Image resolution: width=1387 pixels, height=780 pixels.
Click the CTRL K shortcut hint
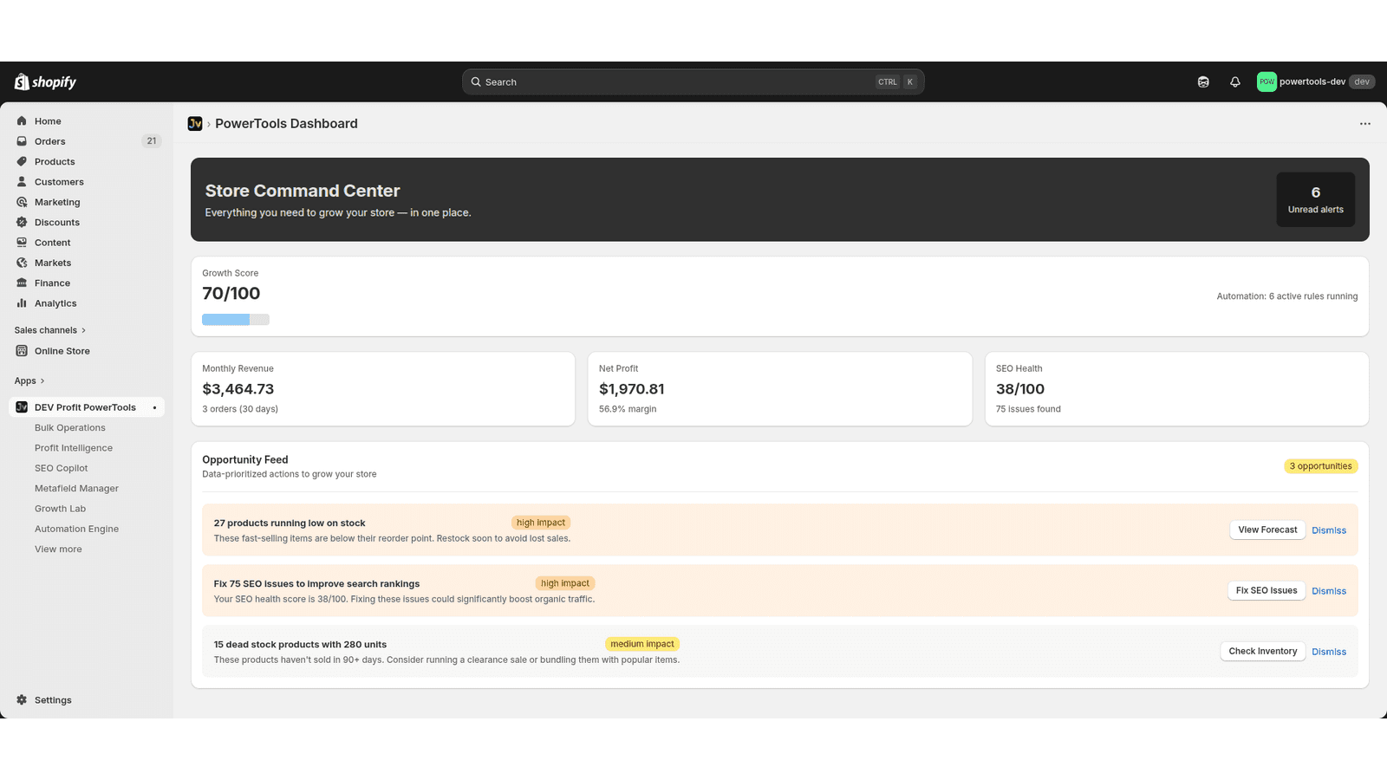(x=896, y=82)
